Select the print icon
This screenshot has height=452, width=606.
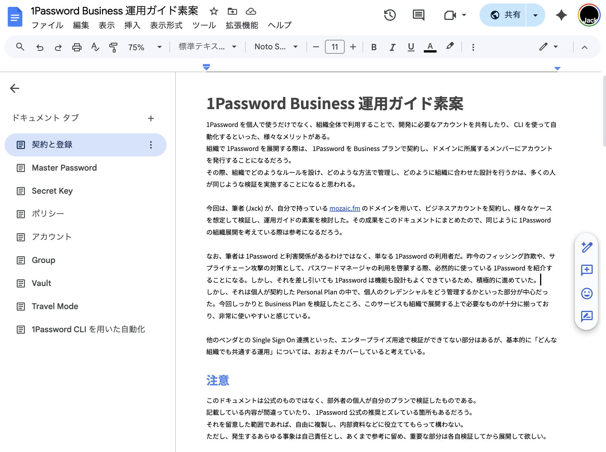click(x=77, y=47)
